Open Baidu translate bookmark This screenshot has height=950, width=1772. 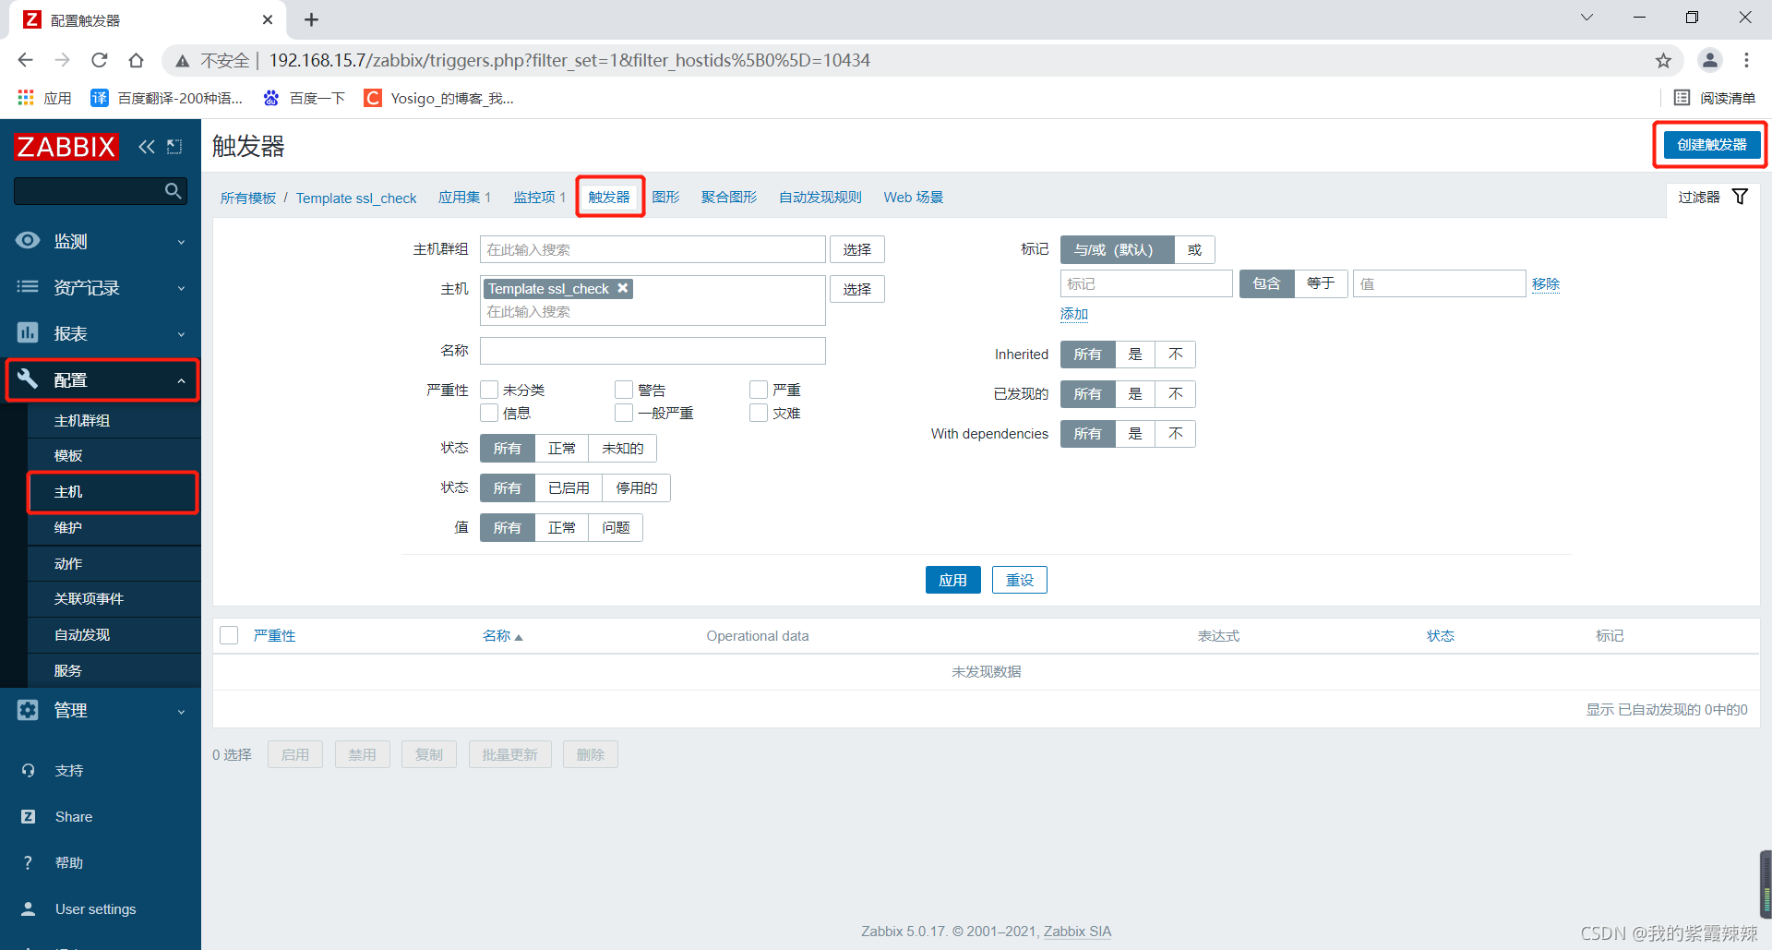pyautogui.click(x=167, y=98)
